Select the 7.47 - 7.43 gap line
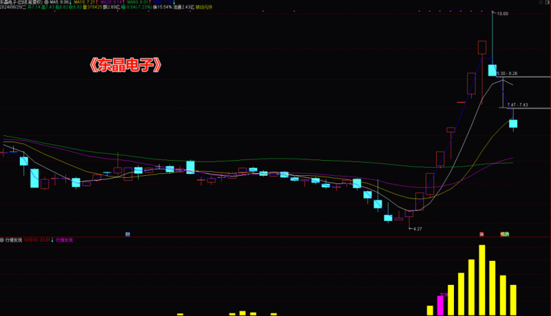 point(527,109)
